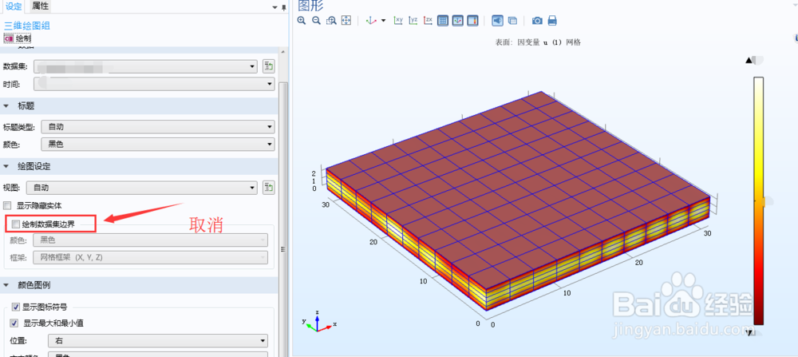Open the 颜色 dropdown under 标题
The height and width of the screenshot is (357, 798).
(x=158, y=145)
